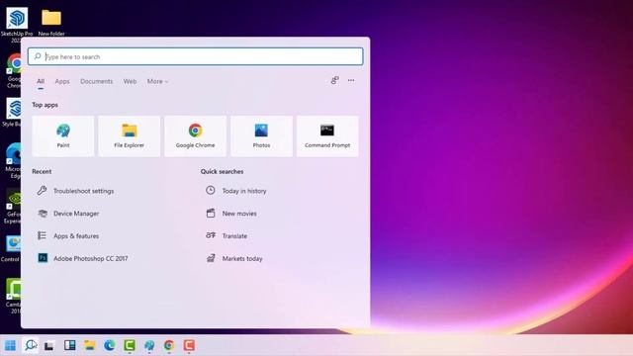The width and height of the screenshot is (633, 356).
Task: Open the Photos app tile
Action: pos(261,136)
